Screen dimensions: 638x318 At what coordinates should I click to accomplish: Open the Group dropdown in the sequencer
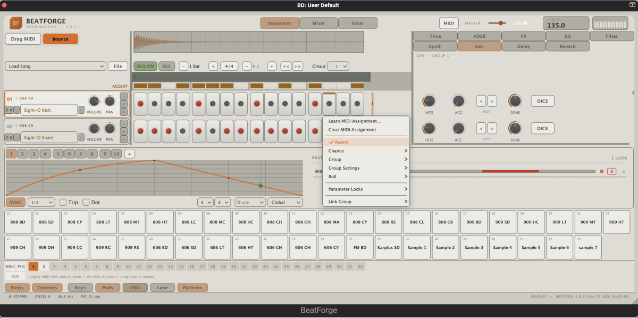338,66
